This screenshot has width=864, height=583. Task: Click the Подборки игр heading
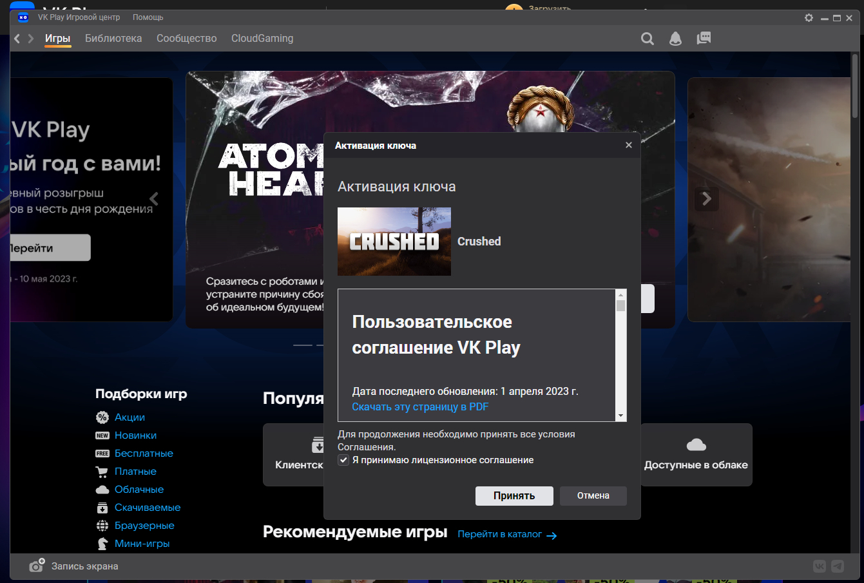[x=141, y=394]
